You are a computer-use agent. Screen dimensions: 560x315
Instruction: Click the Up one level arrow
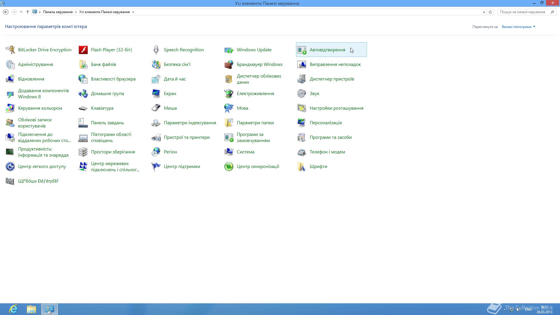pos(28,12)
